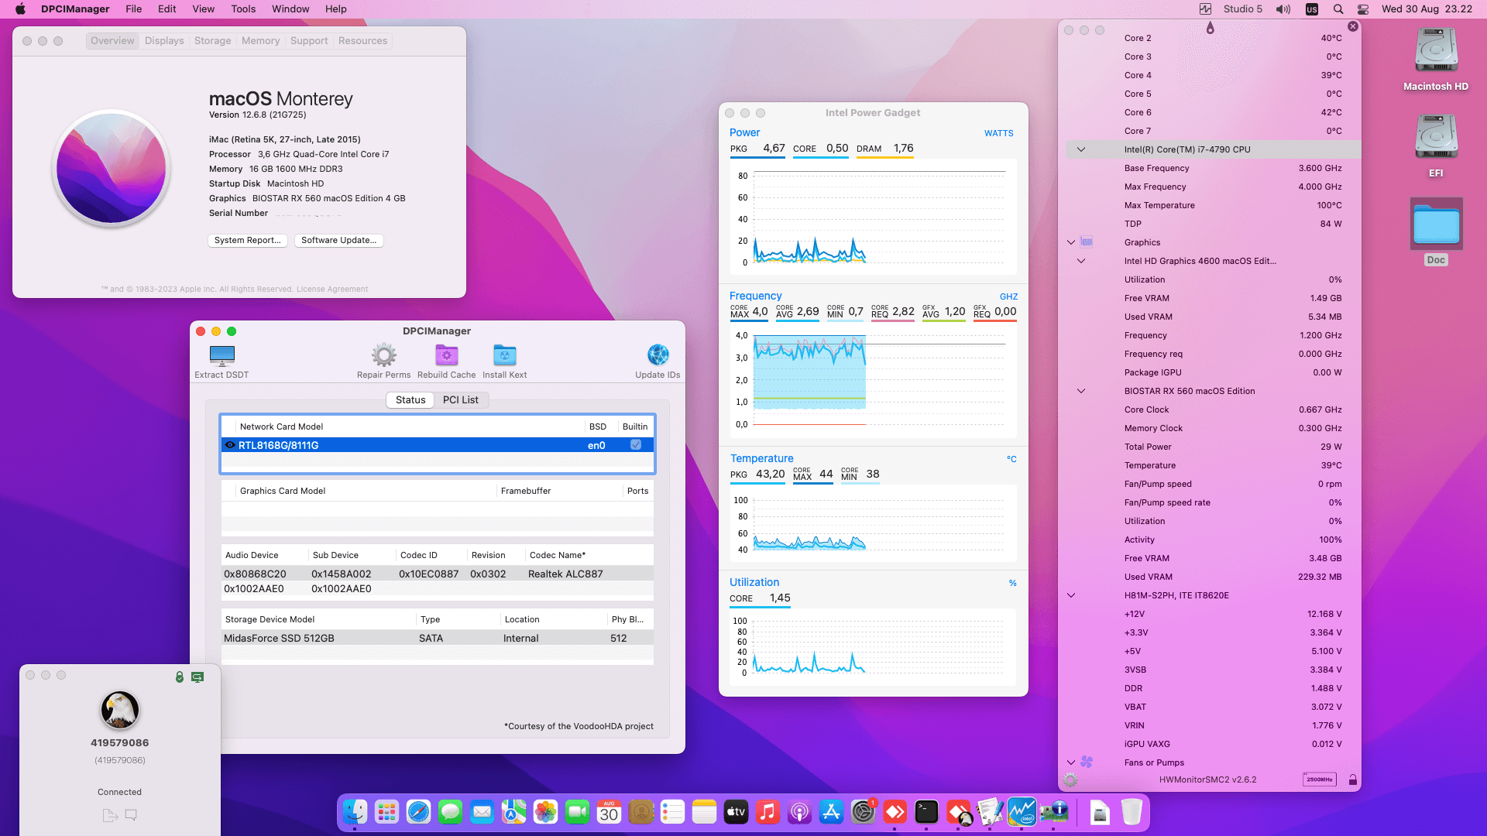The height and width of the screenshot is (836, 1487).
Task: Click the circled X close icon in HWMonitorSMC2
Action: (x=1353, y=26)
